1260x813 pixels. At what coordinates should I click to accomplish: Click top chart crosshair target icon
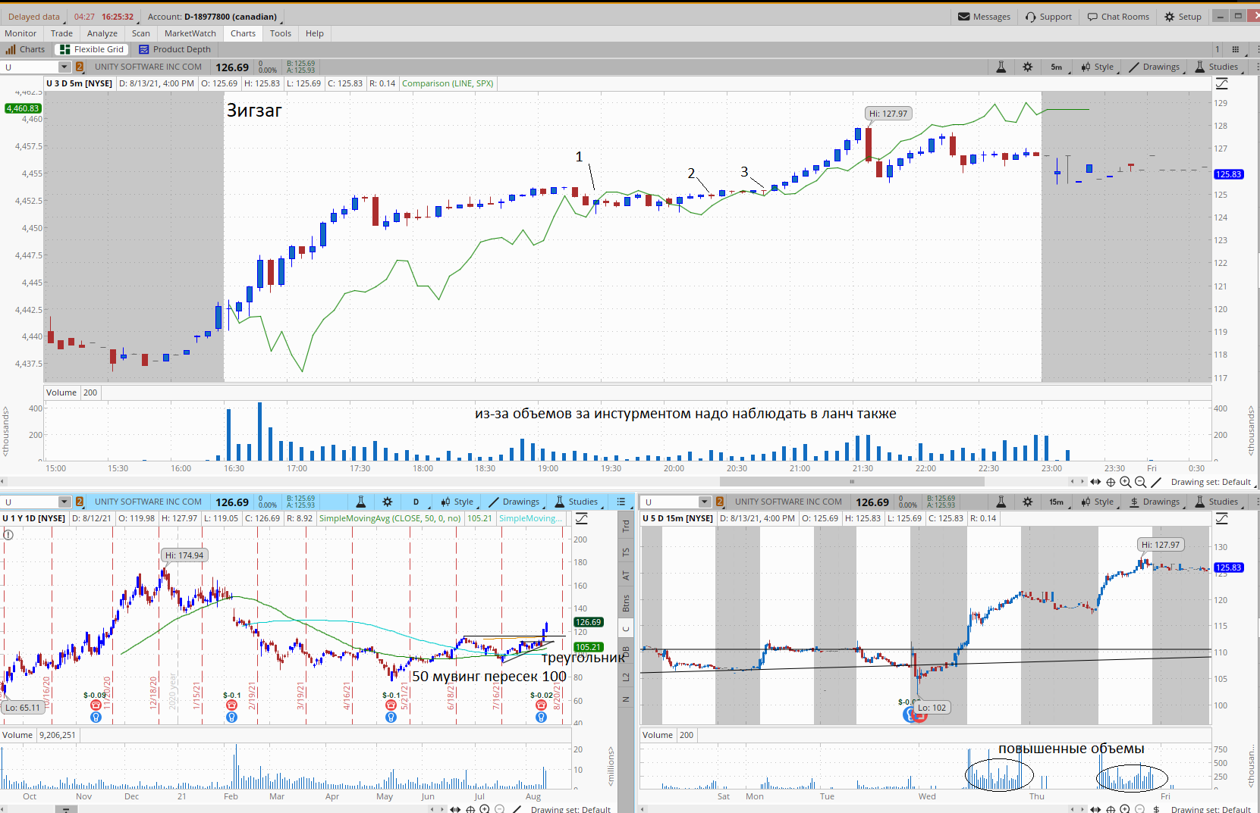tap(1111, 482)
